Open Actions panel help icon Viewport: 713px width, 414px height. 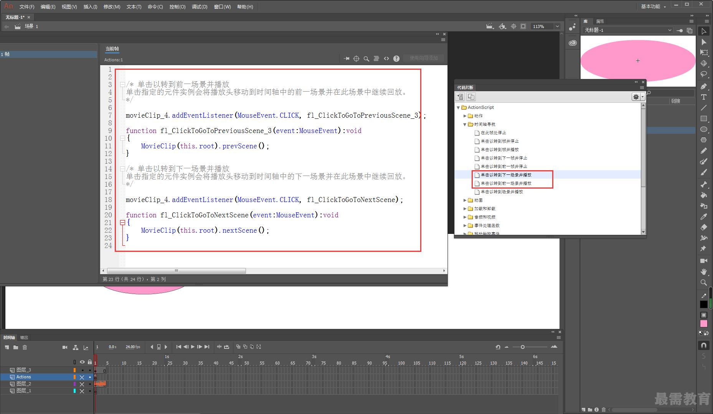click(x=396, y=59)
